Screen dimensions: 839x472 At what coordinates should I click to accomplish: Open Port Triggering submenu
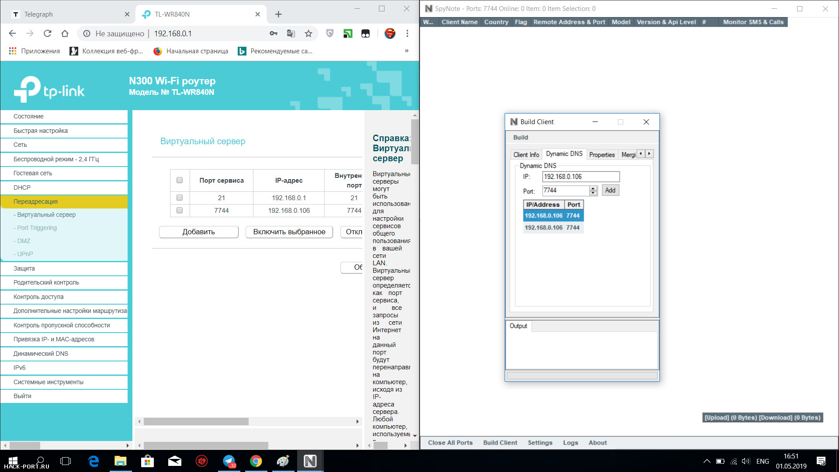tap(35, 228)
